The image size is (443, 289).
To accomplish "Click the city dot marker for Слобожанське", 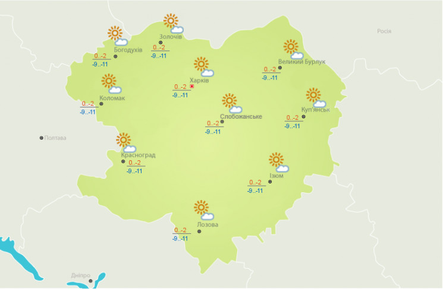I will (222, 122).
